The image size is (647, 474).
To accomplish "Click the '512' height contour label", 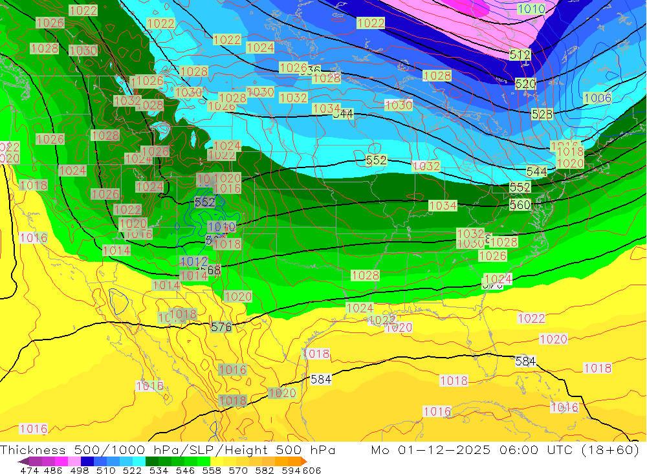I will pos(520,54).
